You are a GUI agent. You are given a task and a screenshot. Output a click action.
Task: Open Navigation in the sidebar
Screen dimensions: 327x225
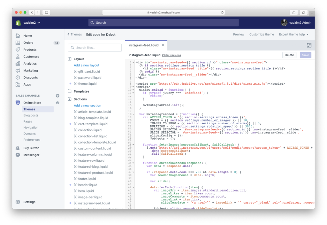pyautogui.click(x=31, y=127)
